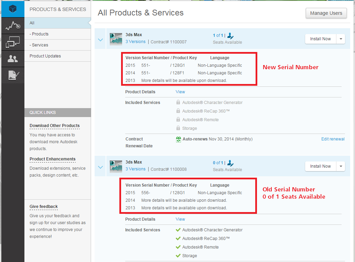Click the Manage Users button
Viewport: 355px width, 262px height.
pos(326,13)
